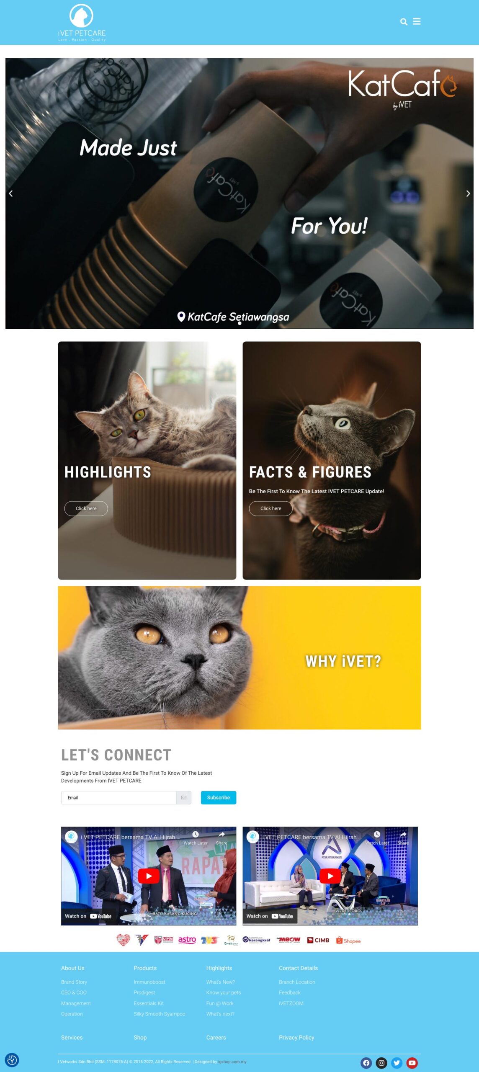Image resolution: width=479 pixels, height=1072 pixels.
Task: Open the hamburger menu icon in header
Action: pyautogui.click(x=417, y=21)
